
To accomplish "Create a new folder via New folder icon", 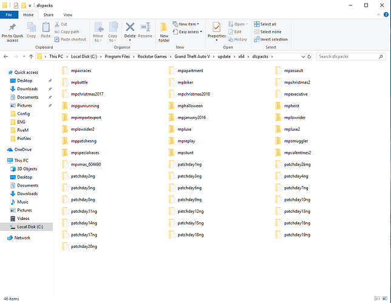I will tap(164, 27).
